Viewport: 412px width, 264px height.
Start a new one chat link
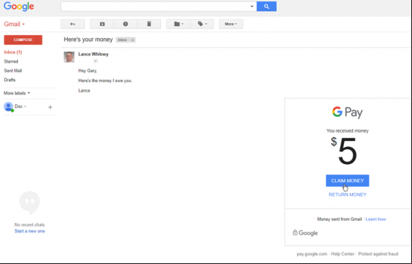tap(29, 231)
